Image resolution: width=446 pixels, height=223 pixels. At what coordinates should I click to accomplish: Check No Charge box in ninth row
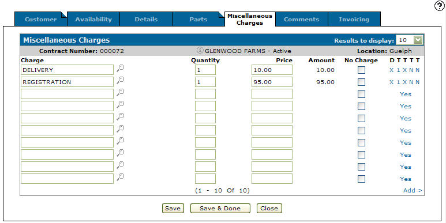361,167
